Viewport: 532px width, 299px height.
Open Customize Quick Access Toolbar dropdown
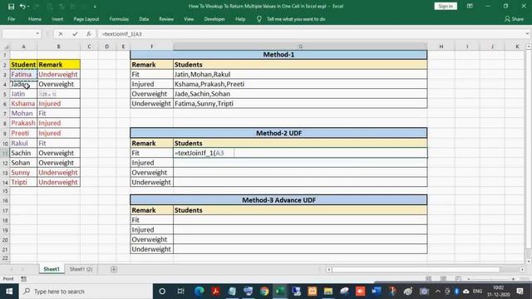(95, 7)
